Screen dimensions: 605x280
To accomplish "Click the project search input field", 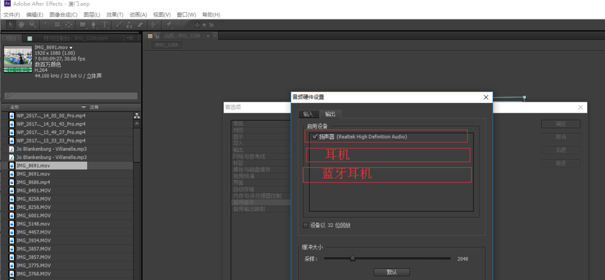I will (71, 96).
